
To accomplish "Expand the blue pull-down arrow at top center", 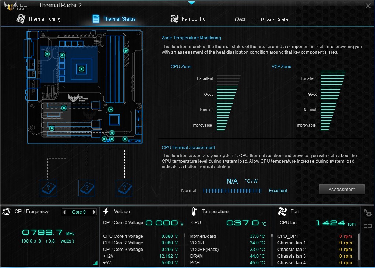I will coord(192,3).
